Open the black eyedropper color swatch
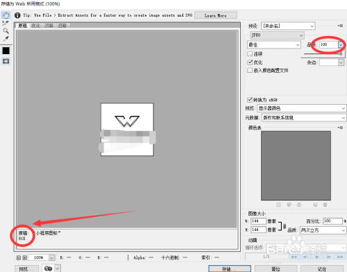 tap(6, 51)
